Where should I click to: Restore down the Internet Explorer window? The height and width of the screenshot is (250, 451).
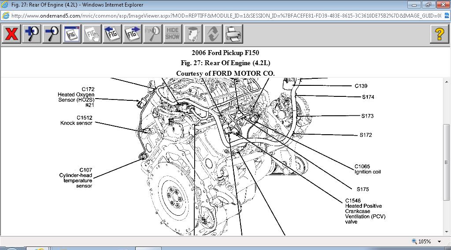point(428,5)
